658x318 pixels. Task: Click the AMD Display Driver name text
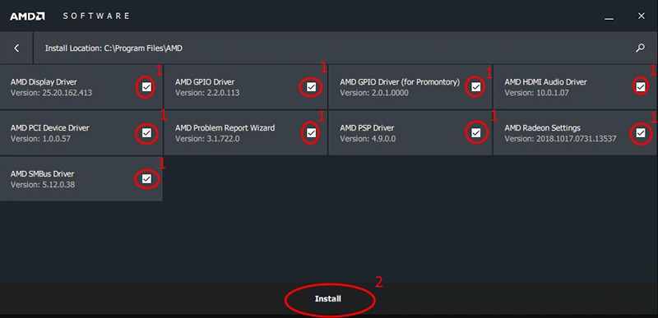pyautogui.click(x=44, y=82)
